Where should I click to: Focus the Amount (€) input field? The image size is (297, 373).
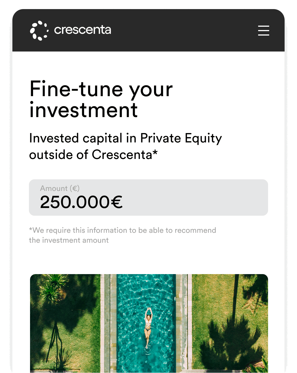pyautogui.click(x=148, y=198)
